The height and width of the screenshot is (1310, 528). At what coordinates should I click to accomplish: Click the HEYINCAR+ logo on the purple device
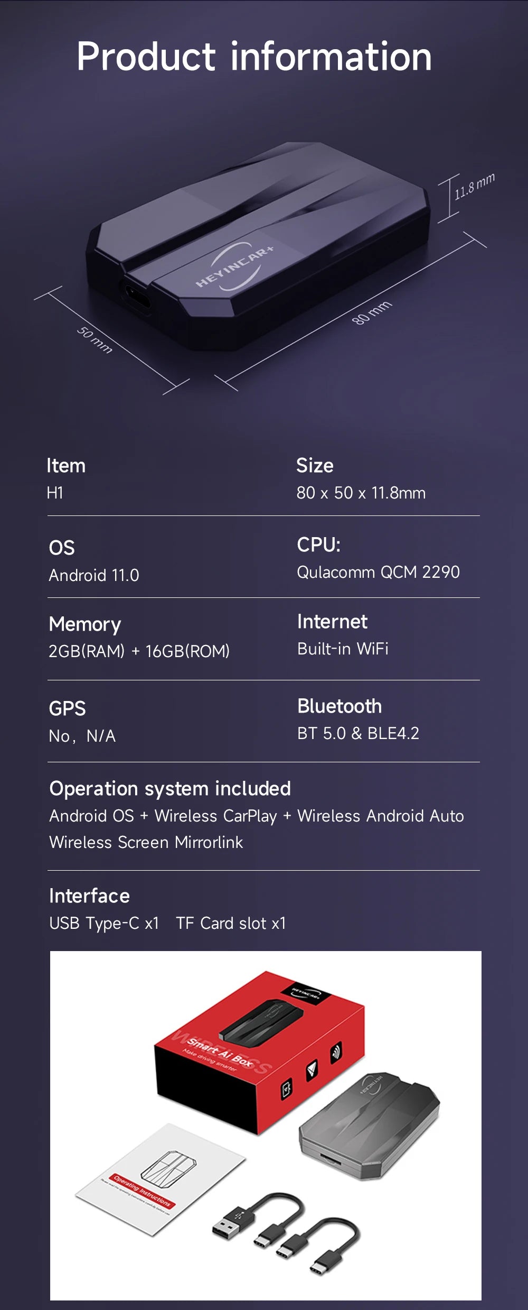[x=235, y=266]
